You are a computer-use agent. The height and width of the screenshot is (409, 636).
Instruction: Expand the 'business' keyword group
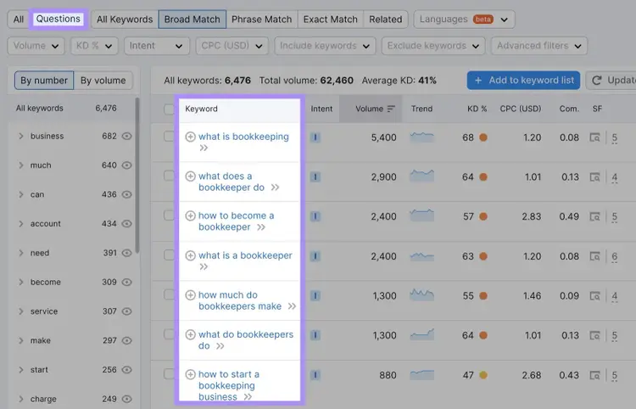[x=20, y=136]
